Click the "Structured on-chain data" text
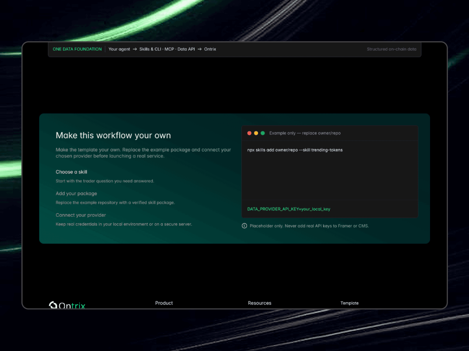The image size is (469, 351). 392,49
